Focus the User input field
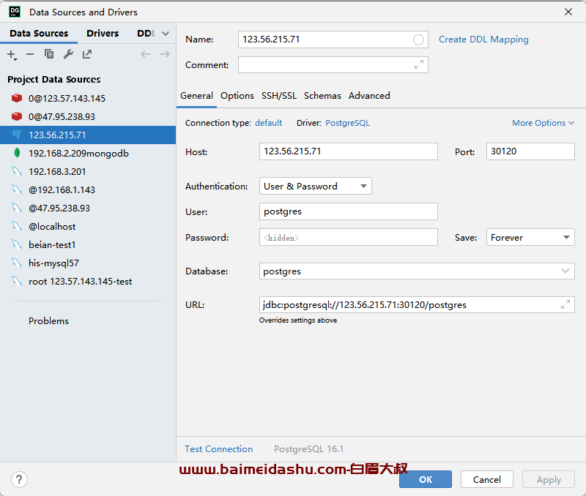Screen dimensions: 586x496 tap(349, 211)
